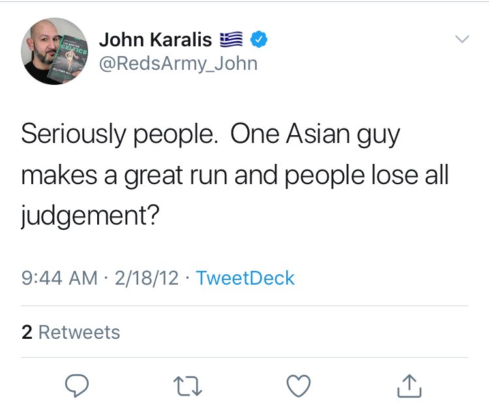Retweet using the retweet arrows icon
The image size is (489, 410).
pos(188,387)
